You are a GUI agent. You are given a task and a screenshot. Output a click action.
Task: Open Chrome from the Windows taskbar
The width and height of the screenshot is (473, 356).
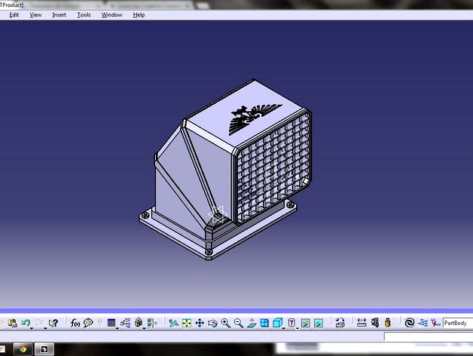tap(23, 349)
